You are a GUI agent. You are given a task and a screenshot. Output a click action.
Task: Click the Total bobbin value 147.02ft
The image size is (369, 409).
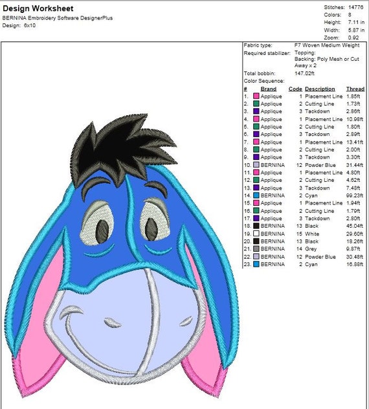point(304,74)
